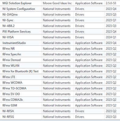This screenshot has height=121, width=120.
Task: Select the RFmx CDMA2k row
Action: click(60, 100)
